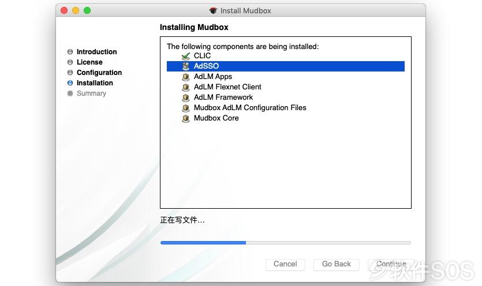Viewport: 482px width, 286px height.
Task: Click the Install Mudbox window title
Action: pyautogui.click(x=245, y=11)
